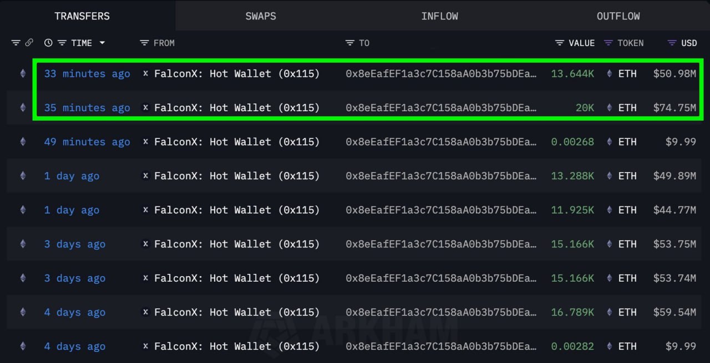Open recipient address 0x8eEaf in the 13.288K row
The width and height of the screenshot is (710, 363).
[x=441, y=176]
